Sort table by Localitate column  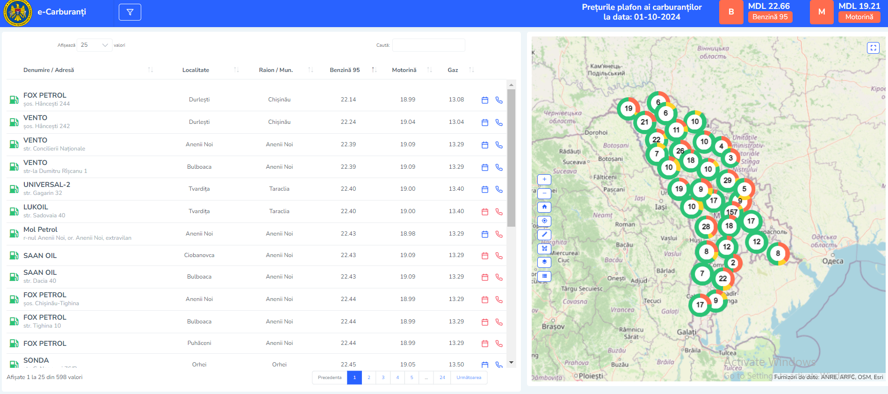point(236,70)
